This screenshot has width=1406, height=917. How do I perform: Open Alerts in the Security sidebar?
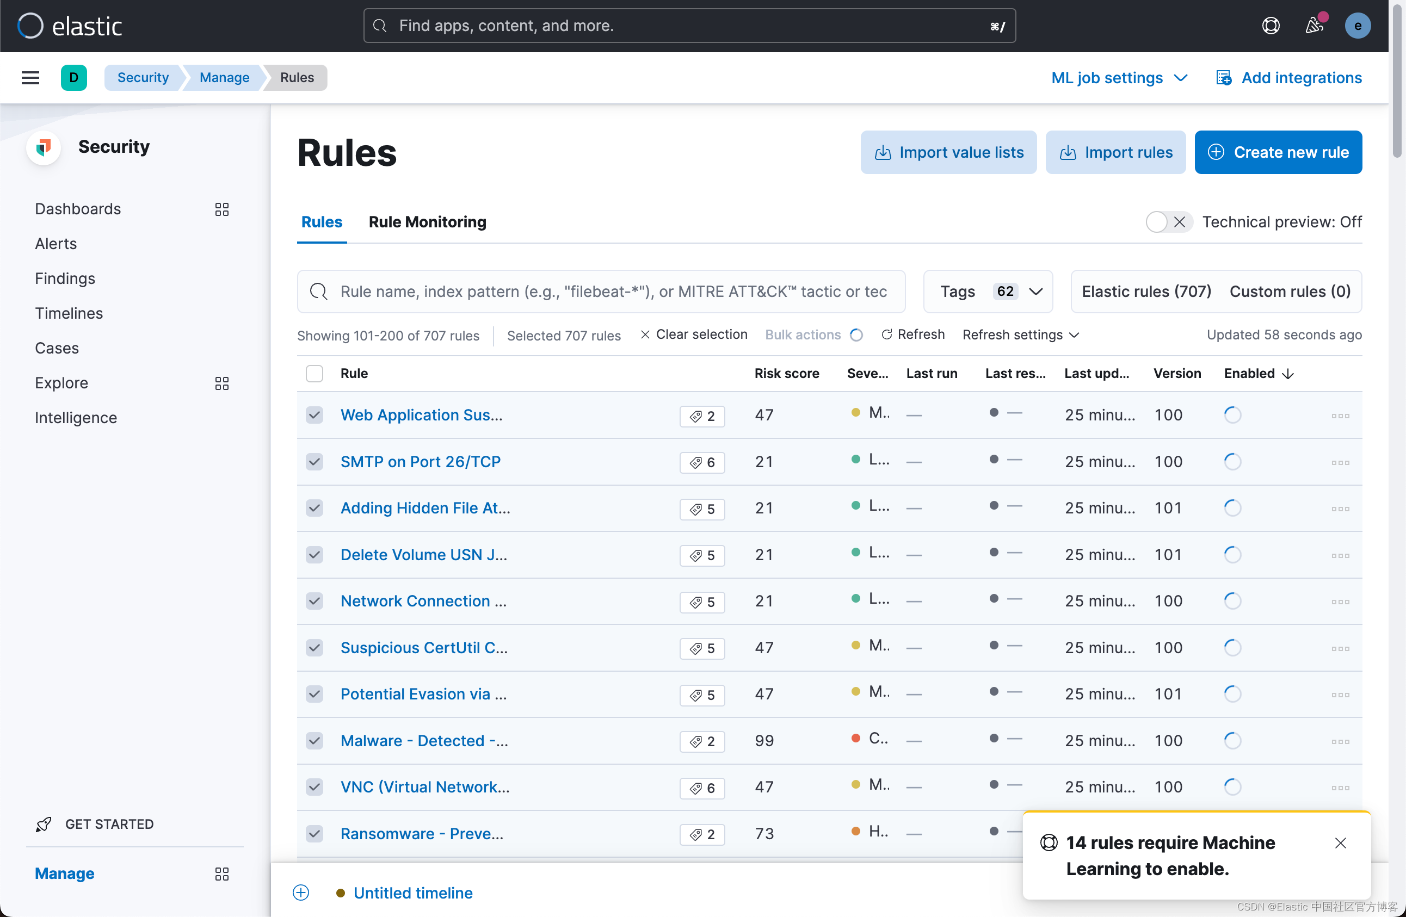pos(55,243)
